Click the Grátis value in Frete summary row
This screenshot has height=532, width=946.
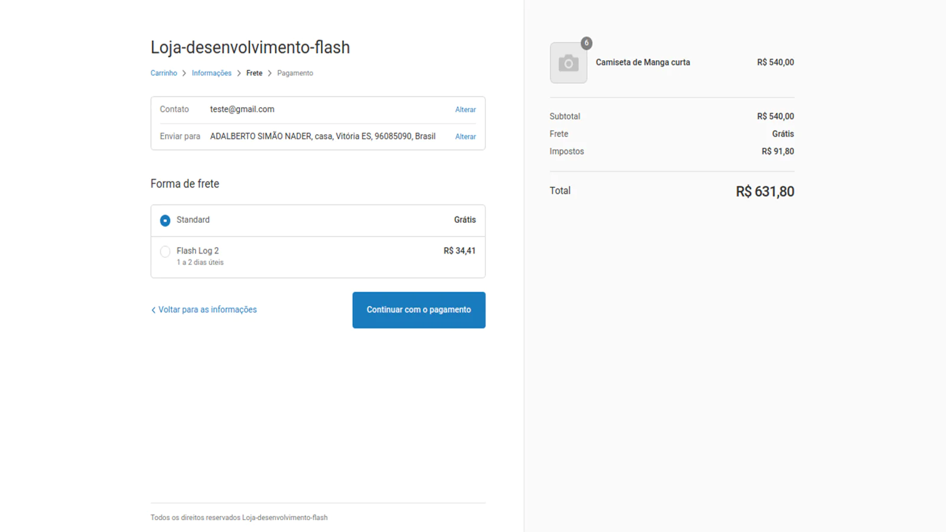[783, 134]
